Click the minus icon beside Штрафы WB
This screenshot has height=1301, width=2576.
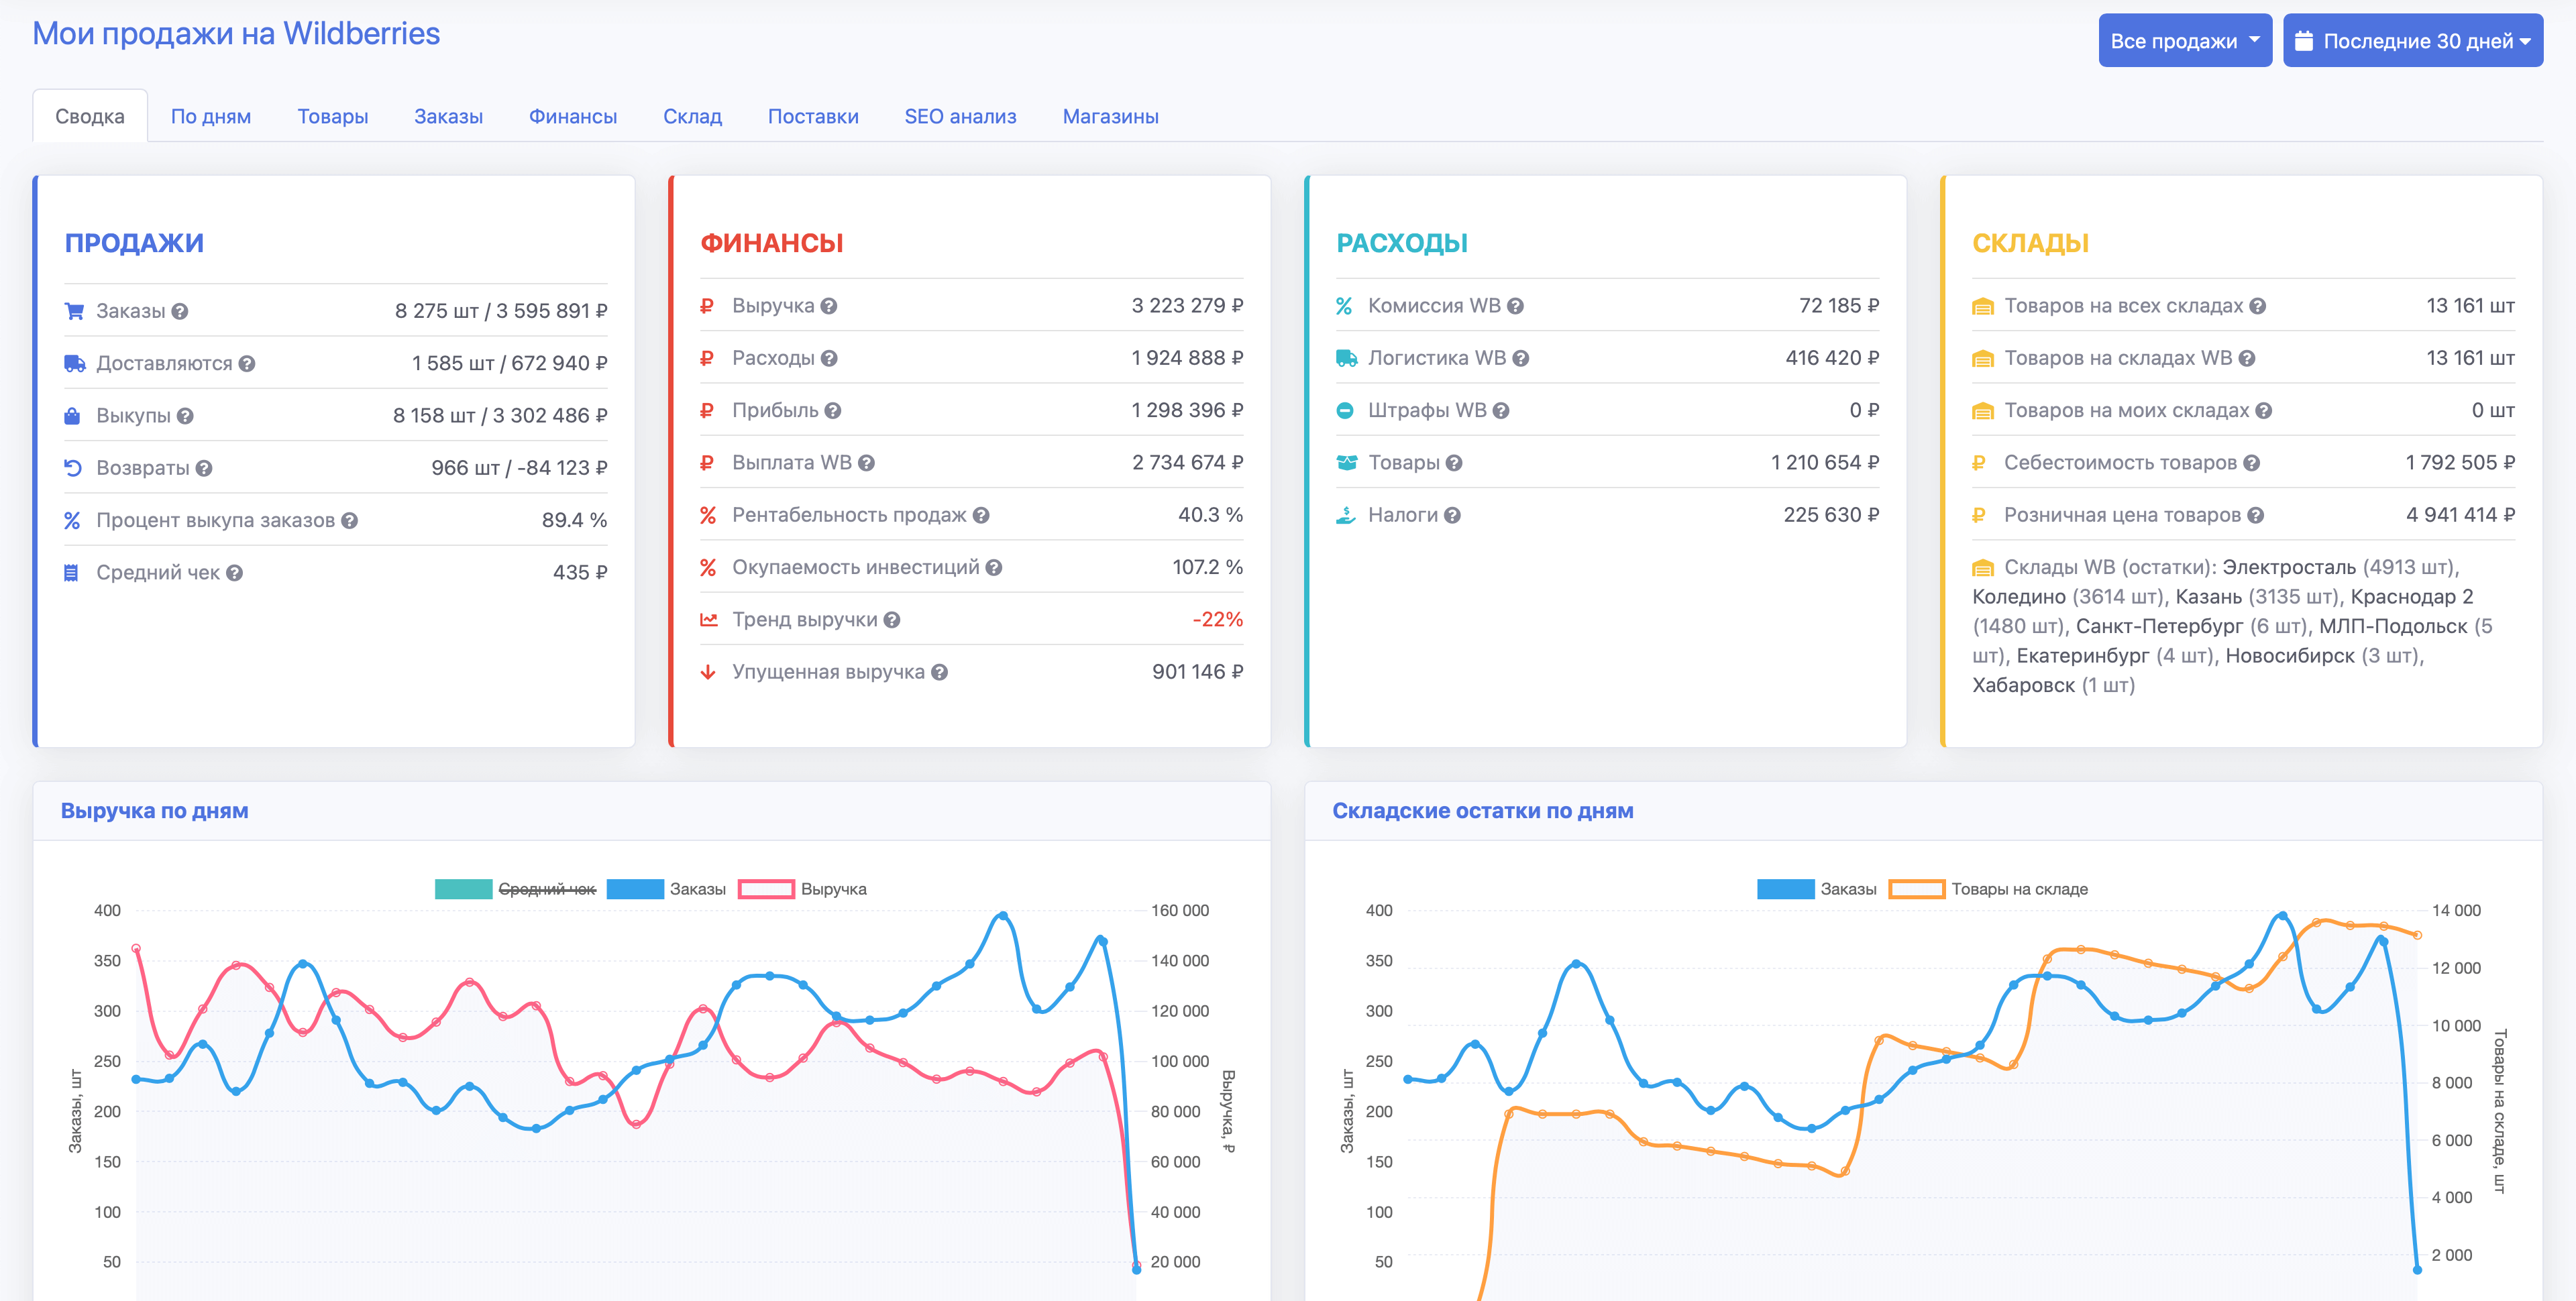1346,409
